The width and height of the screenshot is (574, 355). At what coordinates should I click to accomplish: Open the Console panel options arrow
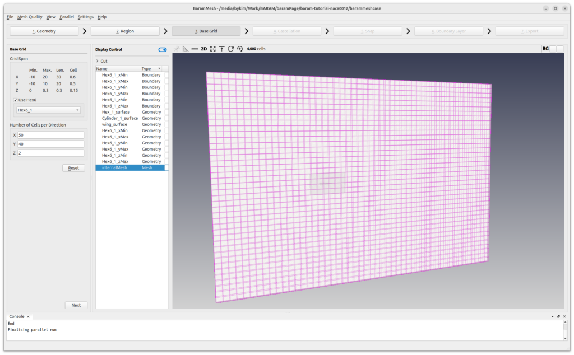(552, 316)
